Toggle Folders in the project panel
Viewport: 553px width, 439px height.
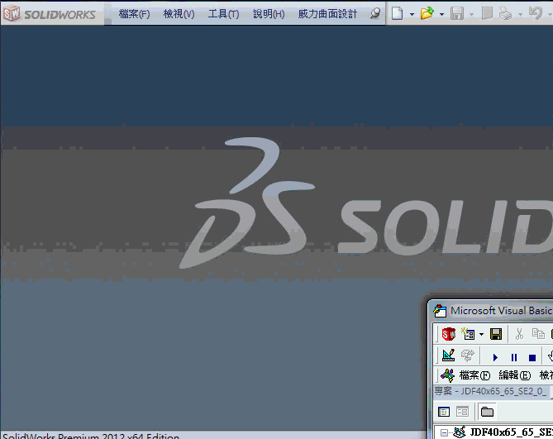pos(487,412)
